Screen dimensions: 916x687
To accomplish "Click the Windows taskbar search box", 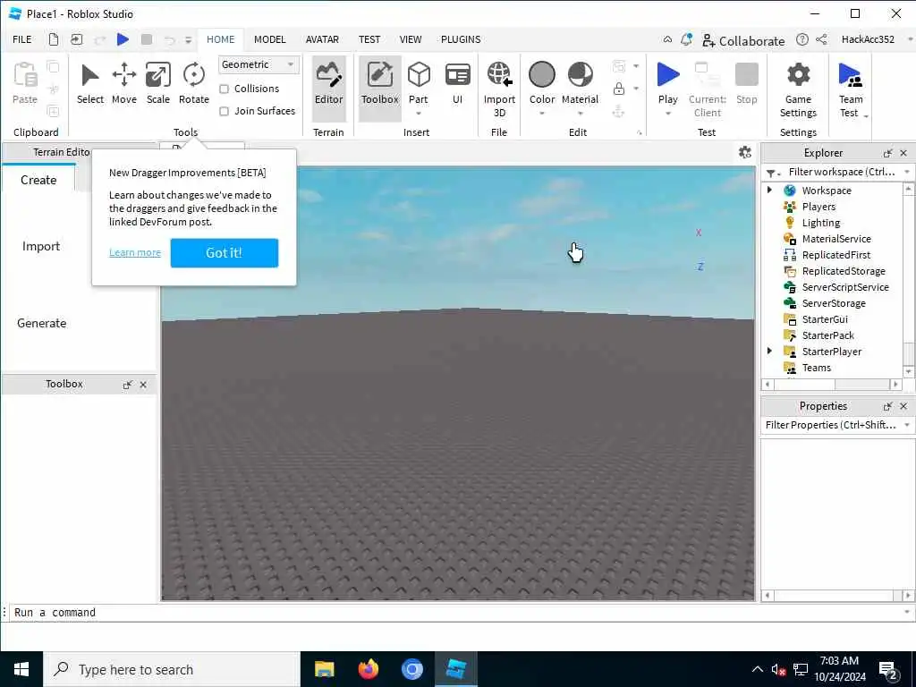I will pos(172,669).
